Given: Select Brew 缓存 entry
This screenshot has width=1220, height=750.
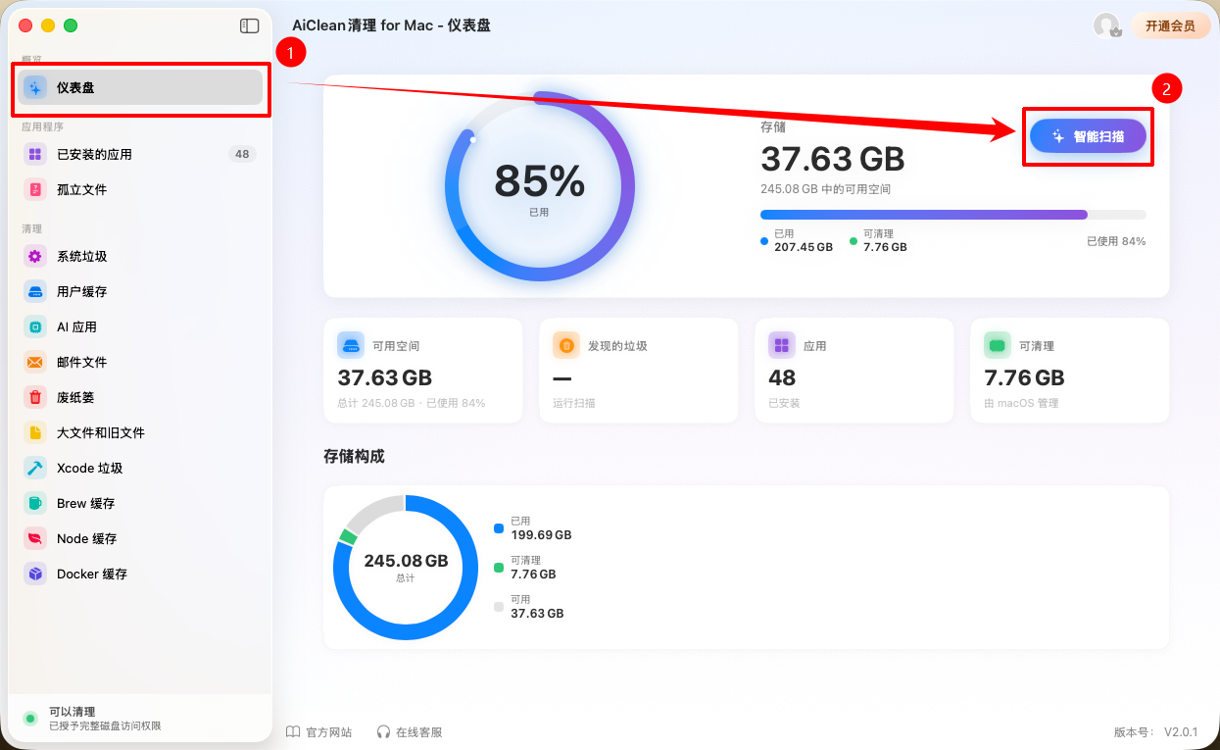Looking at the screenshot, I should coord(140,503).
